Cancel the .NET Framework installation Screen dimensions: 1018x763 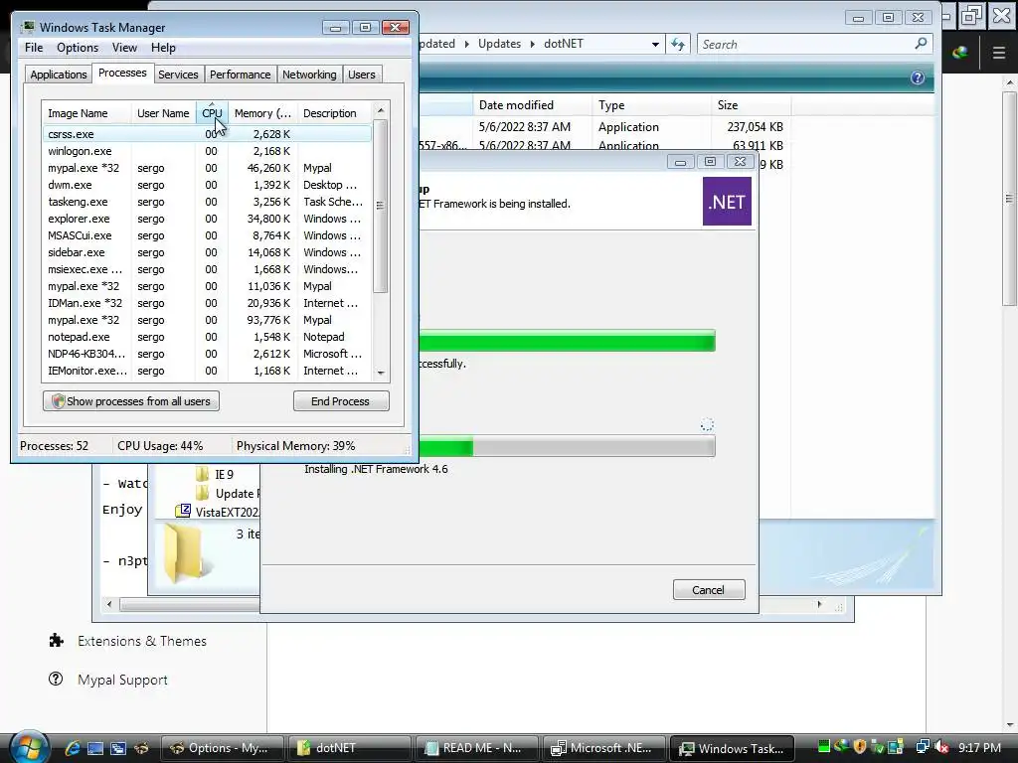708,590
